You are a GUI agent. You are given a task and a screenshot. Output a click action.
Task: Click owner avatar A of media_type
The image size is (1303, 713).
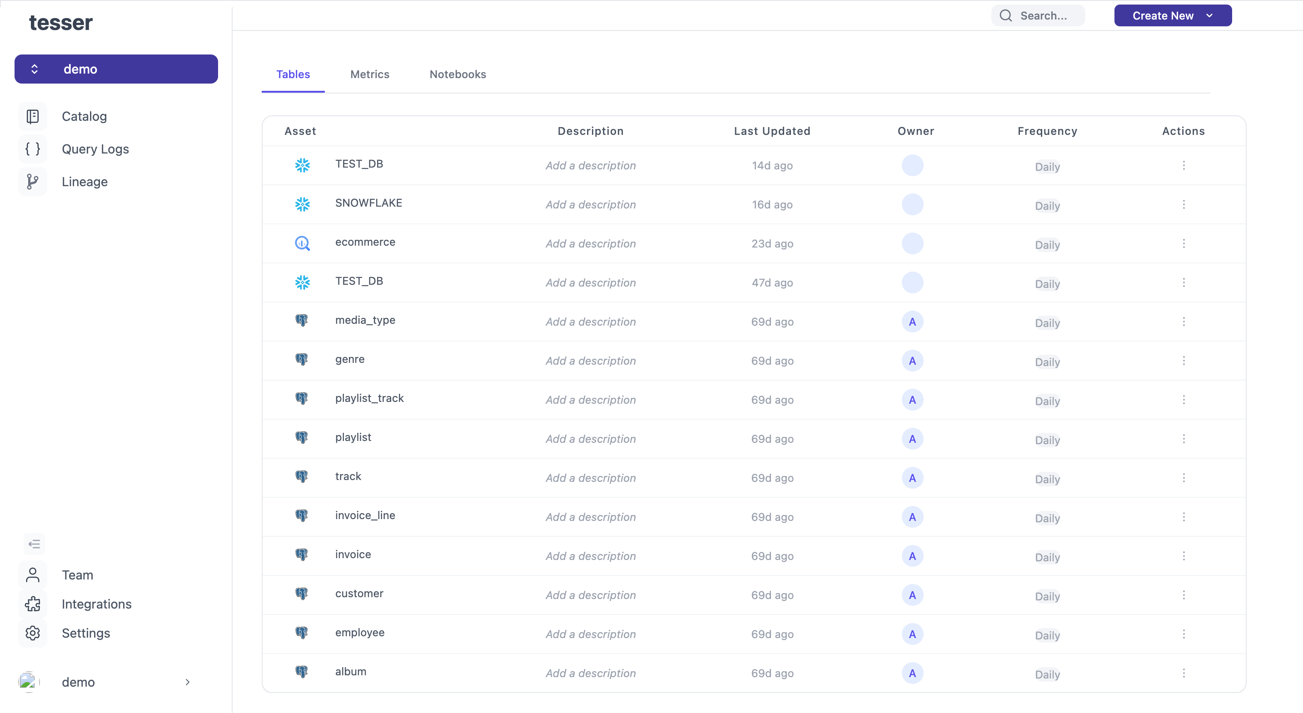click(912, 322)
